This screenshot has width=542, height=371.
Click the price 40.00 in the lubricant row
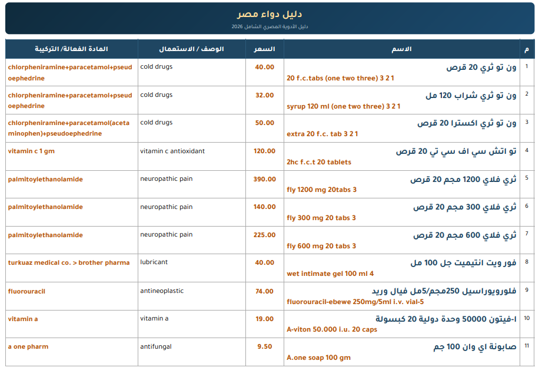click(x=264, y=263)
